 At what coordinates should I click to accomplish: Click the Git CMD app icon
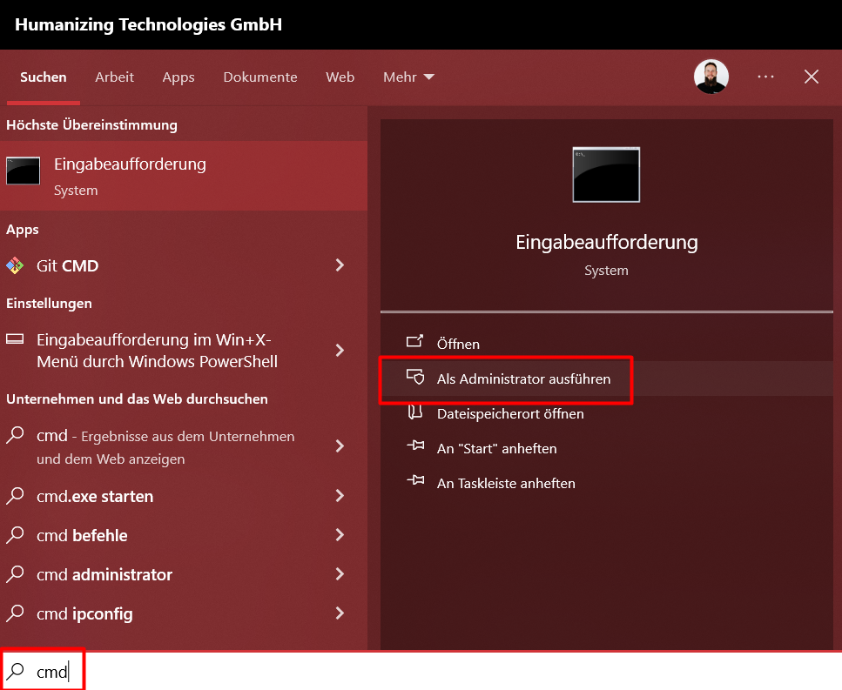click(x=15, y=265)
